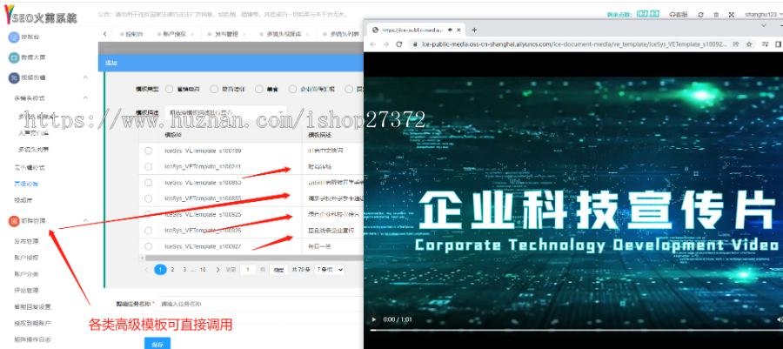Screen dimensions: 783x349
Task: Click pagination confirm button beside page input
Action: point(278,270)
